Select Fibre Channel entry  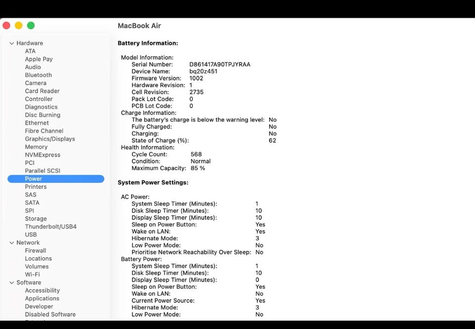point(44,131)
